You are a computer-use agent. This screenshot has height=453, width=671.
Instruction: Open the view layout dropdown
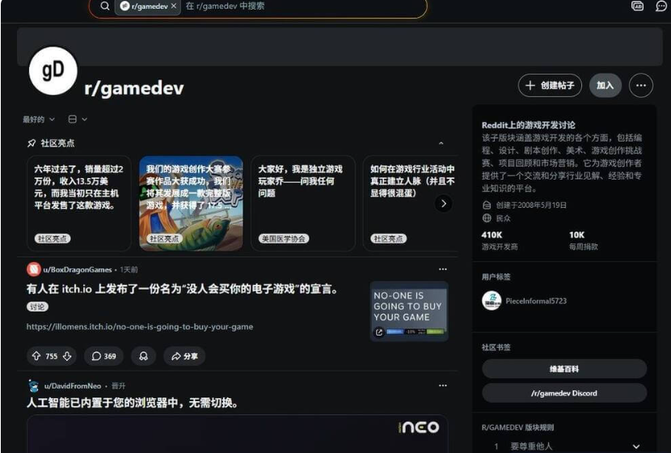[78, 120]
